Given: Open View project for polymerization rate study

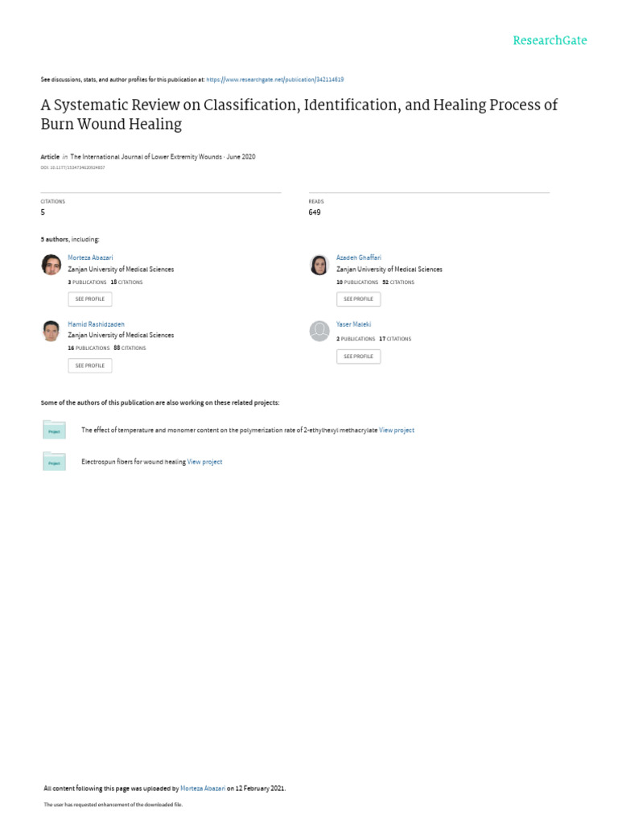Looking at the screenshot, I should [x=397, y=431].
